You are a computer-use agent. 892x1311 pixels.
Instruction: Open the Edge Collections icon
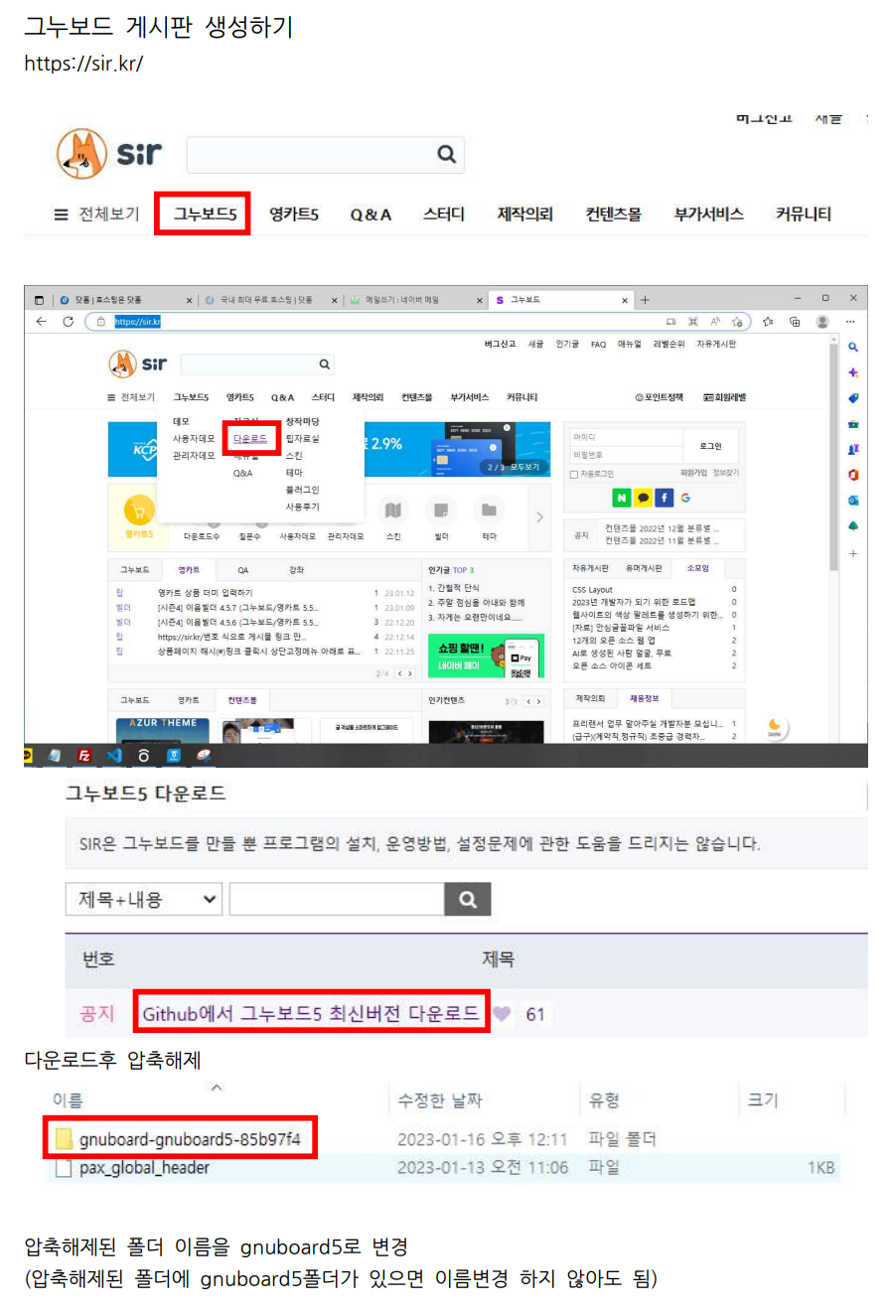(x=795, y=322)
